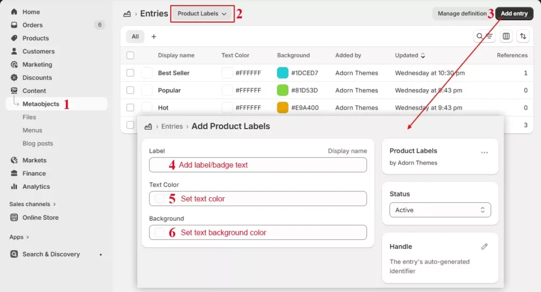Click the Best Seller background color swatch
Viewport: 541px width, 292px height.
(283, 73)
